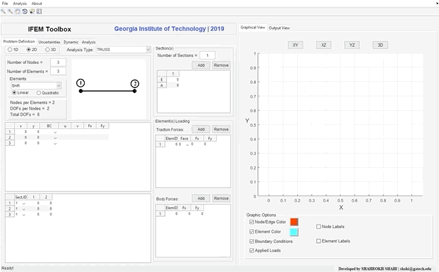Click the XZ view button
Image resolution: width=439 pixels, height=272 pixels.
point(323,45)
